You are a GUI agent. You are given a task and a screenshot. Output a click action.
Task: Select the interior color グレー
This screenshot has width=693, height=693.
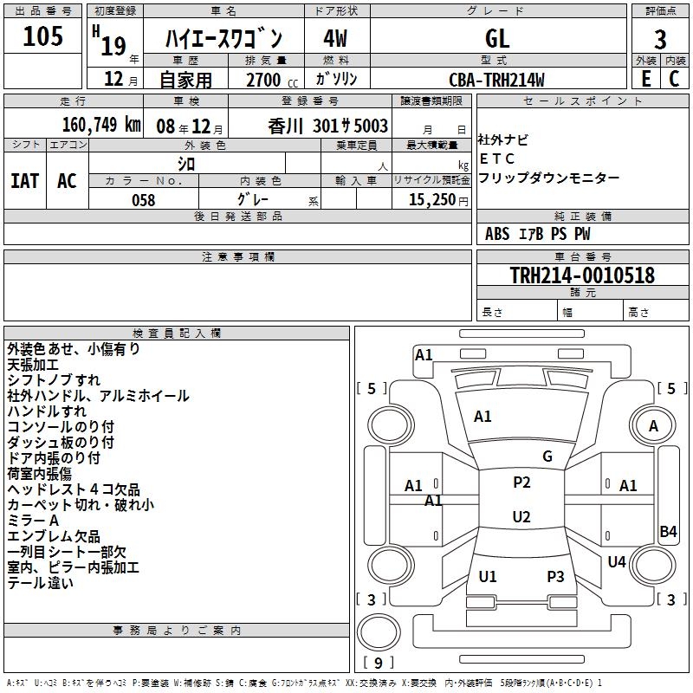[x=253, y=199]
